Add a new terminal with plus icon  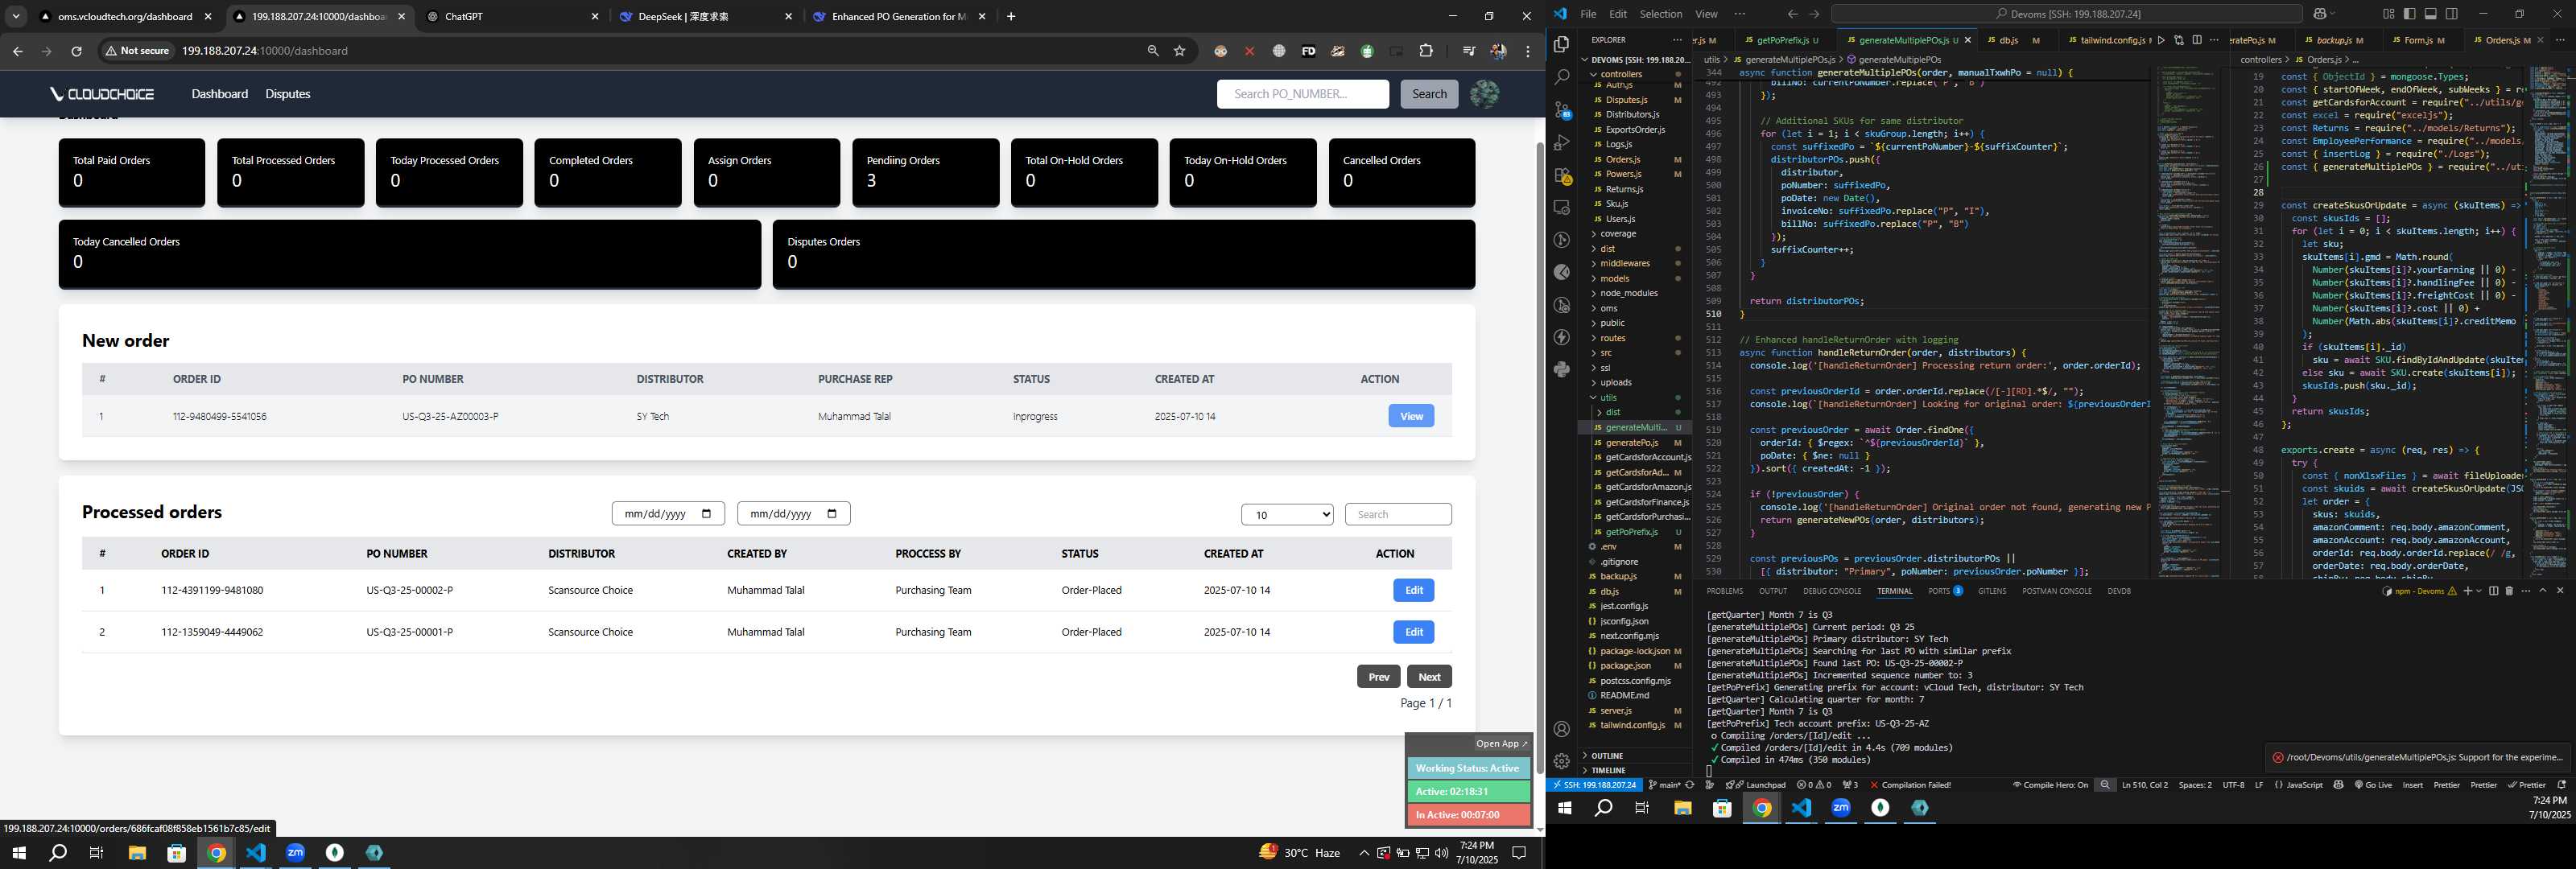click(2467, 591)
